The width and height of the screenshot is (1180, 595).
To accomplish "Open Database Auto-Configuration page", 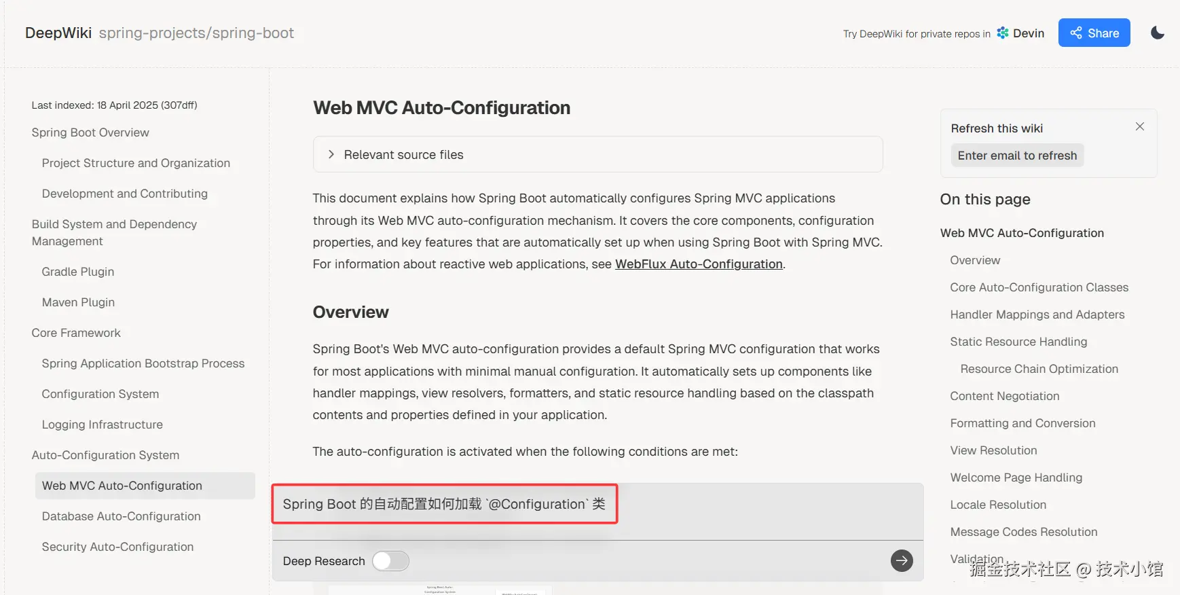I will point(121,516).
